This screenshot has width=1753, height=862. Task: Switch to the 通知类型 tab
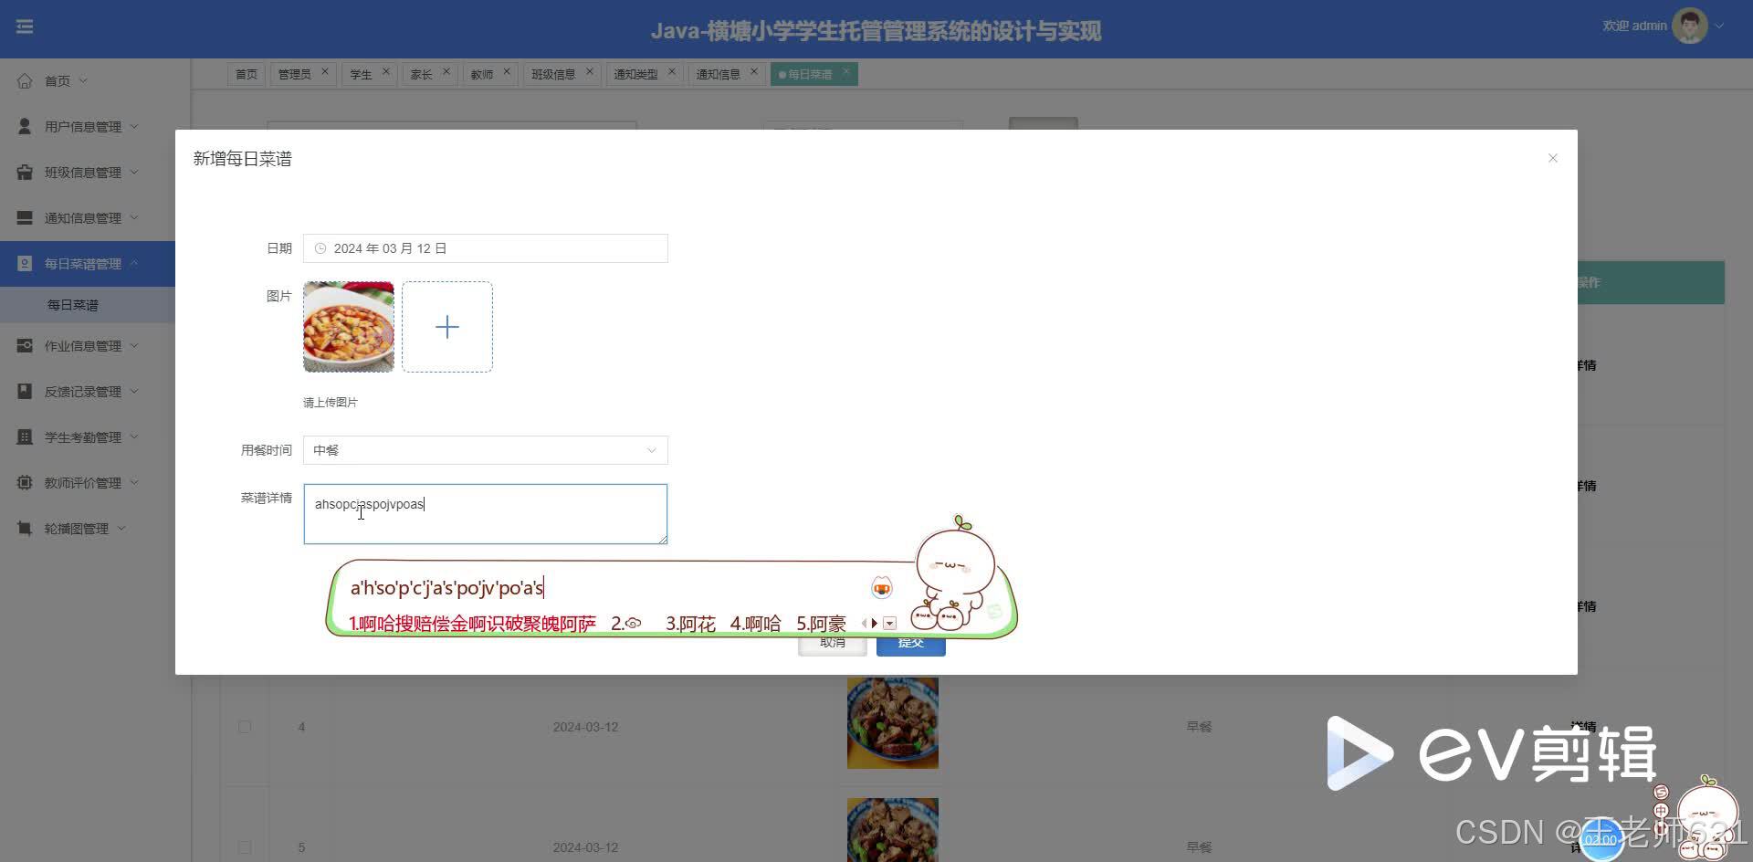[635, 74]
